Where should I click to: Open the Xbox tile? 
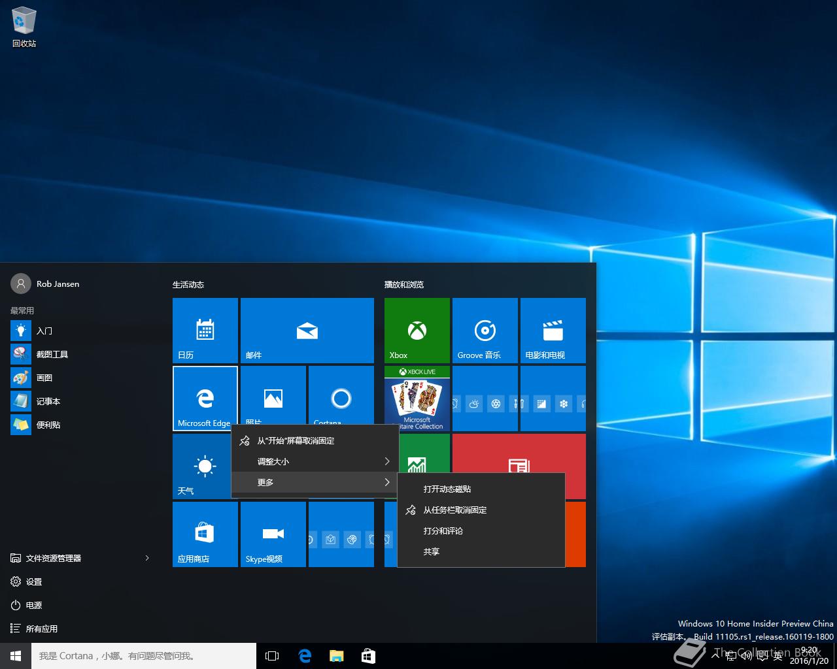[x=417, y=331]
